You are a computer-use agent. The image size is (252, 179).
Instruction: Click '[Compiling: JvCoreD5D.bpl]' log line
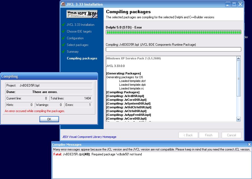(x=126, y=119)
